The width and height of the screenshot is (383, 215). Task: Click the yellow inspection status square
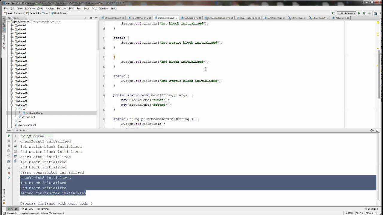tap(378, 22)
